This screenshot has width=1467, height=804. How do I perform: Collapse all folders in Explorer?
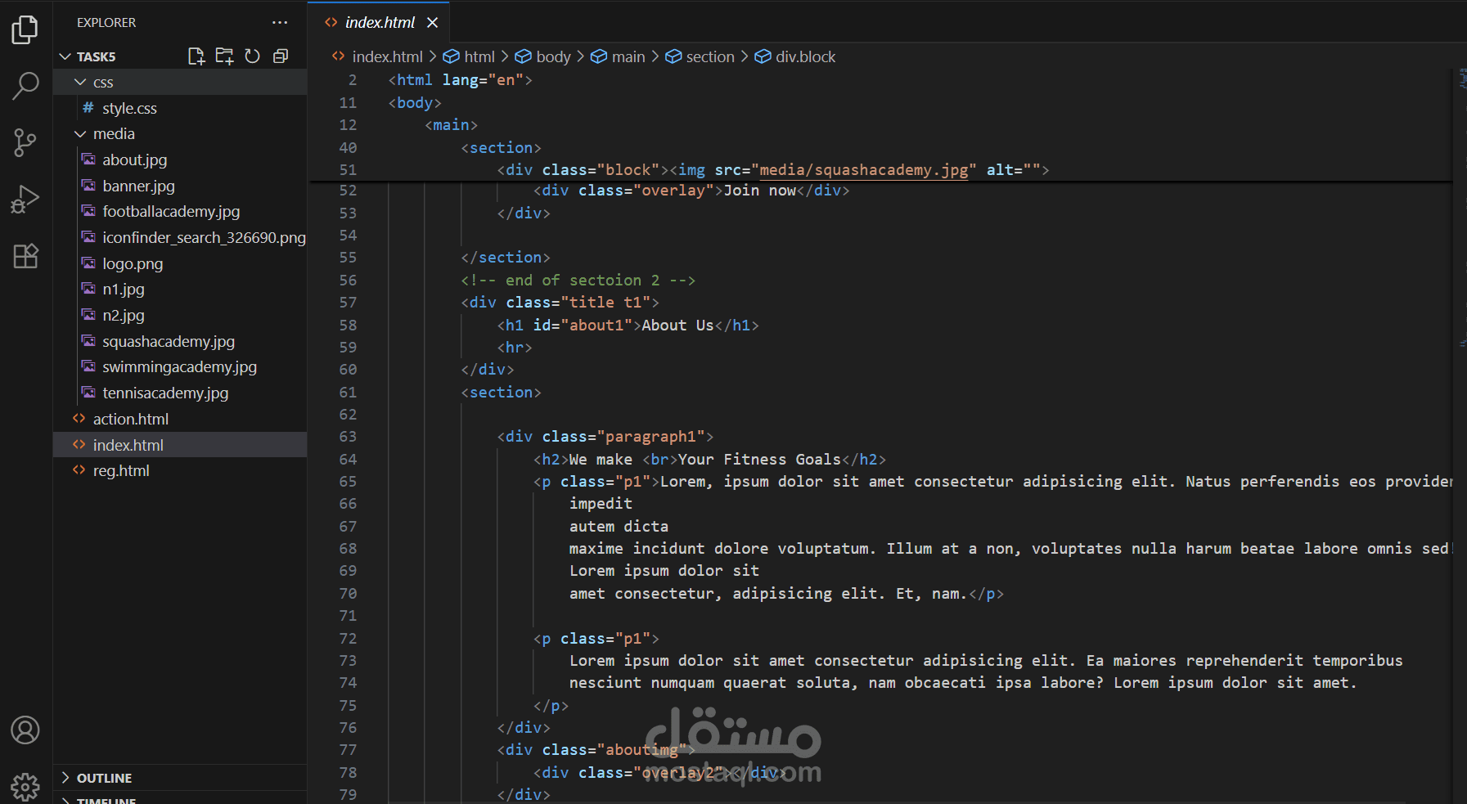click(281, 56)
